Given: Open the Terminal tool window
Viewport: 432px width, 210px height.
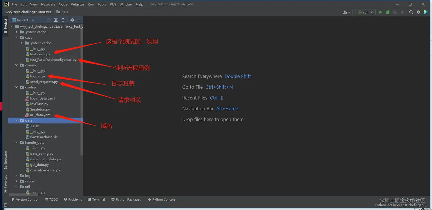Looking at the screenshot, I should [x=96, y=199].
